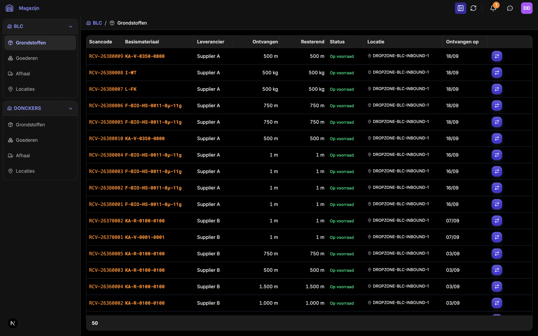Viewport: 538px width, 336px height.
Task: Click transfer button for RCV-26370001
Action: point(497,237)
